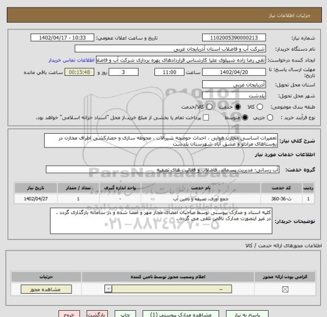The width and height of the screenshot is (327, 317).
Task: Toggle the mandatory license checkbox in permits table
Action: point(285,290)
